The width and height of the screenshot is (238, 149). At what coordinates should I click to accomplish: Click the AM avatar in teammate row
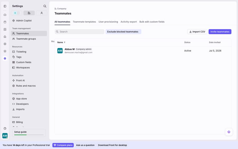(60, 51)
